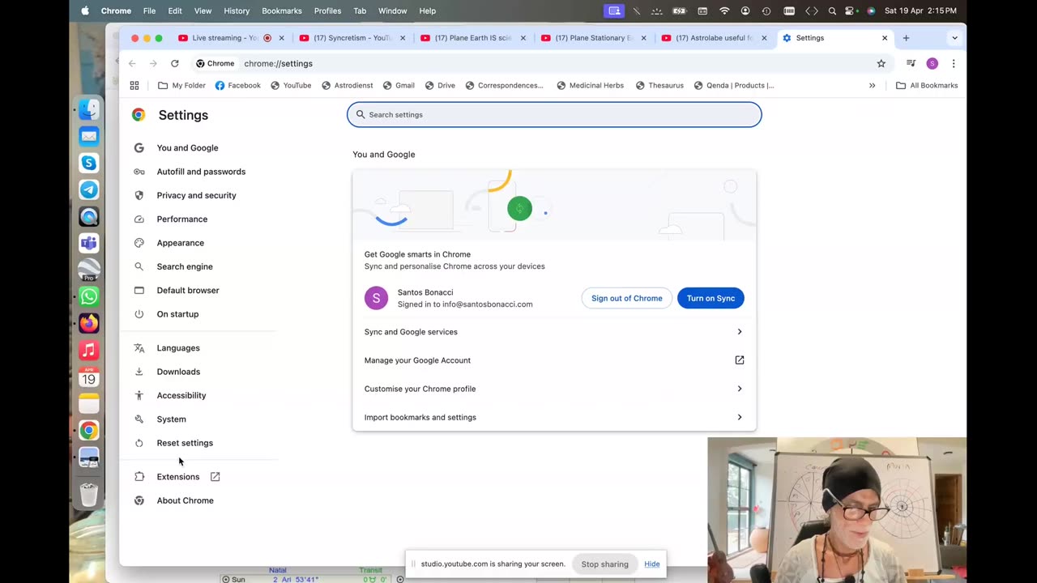This screenshot has width=1037, height=583.
Task: Switch to Syncretism YouTube tab
Action: point(352,38)
